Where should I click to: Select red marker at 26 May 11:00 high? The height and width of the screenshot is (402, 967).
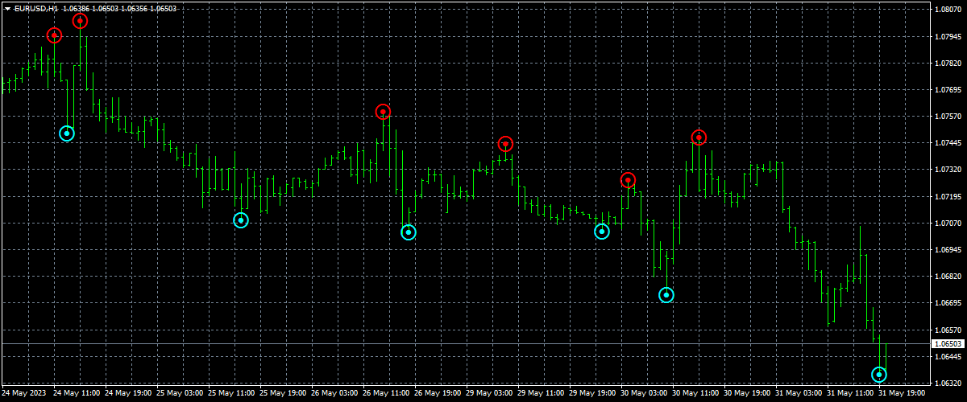[x=383, y=112]
